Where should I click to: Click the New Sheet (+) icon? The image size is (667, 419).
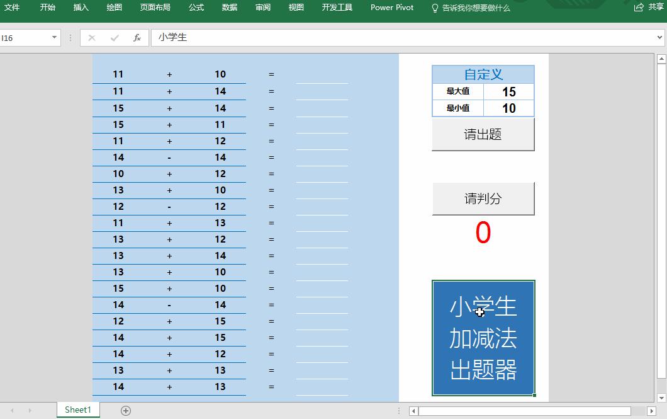click(x=126, y=410)
